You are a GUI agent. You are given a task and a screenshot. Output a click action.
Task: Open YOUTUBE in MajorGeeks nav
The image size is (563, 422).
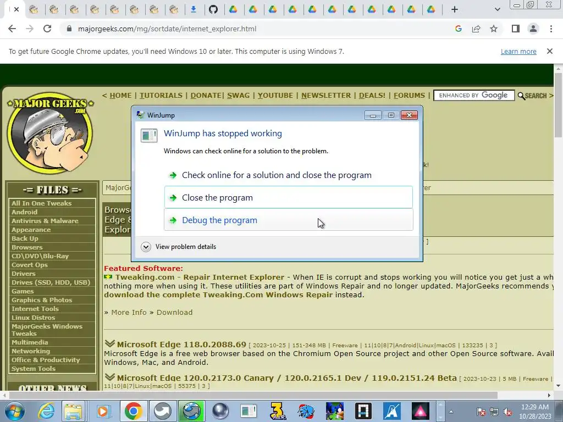tap(275, 96)
